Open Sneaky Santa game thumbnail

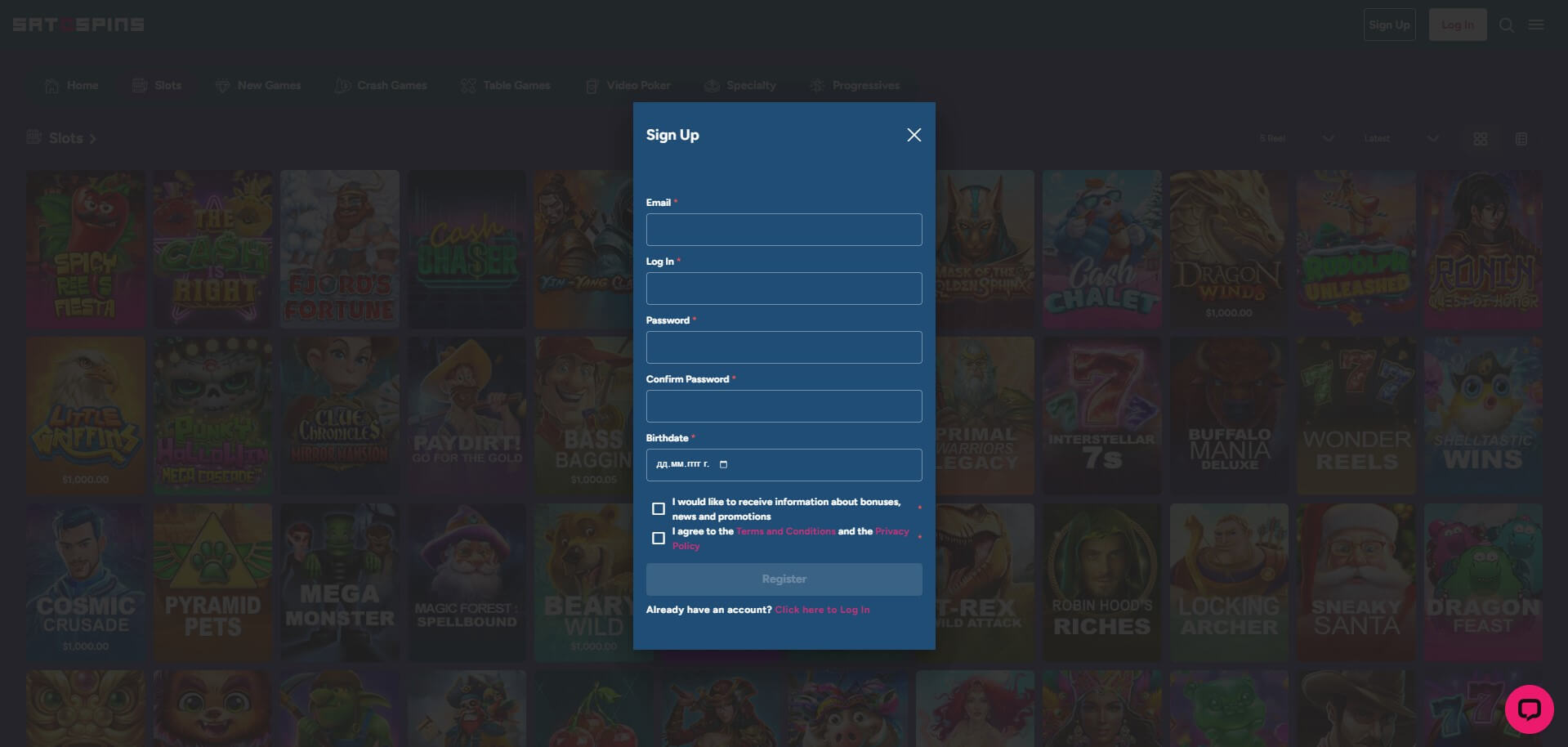[1356, 583]
